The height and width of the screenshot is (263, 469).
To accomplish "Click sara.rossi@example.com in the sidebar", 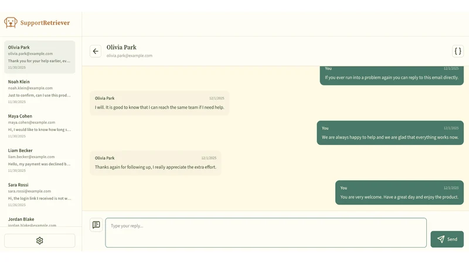I will pos(29,191).
